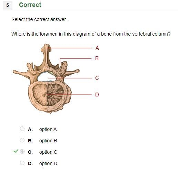178x170 pixels.
Task: Click the option B answer text
Action: pyautogui.click(x=48, y=141)
